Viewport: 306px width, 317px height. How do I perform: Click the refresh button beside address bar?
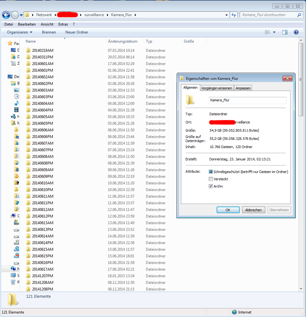[x=234, y=15]
